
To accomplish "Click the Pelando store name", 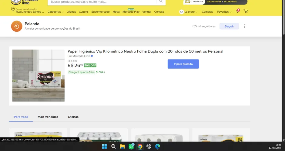I will click(x=32, y=24).
